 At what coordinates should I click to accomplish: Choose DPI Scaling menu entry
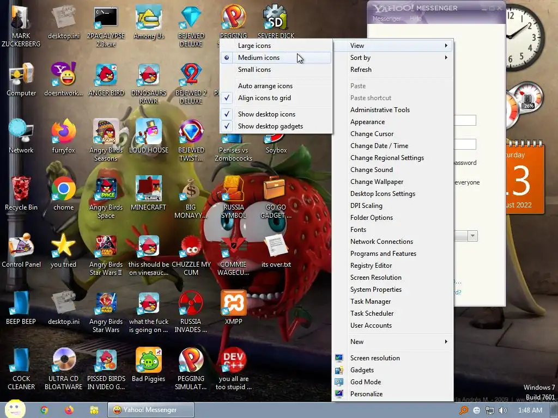(392, 205)
